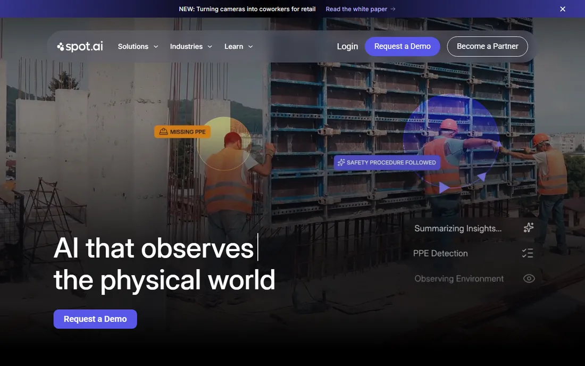
Task: Click the Become a Partner button
Action: (x=487, y=46)
